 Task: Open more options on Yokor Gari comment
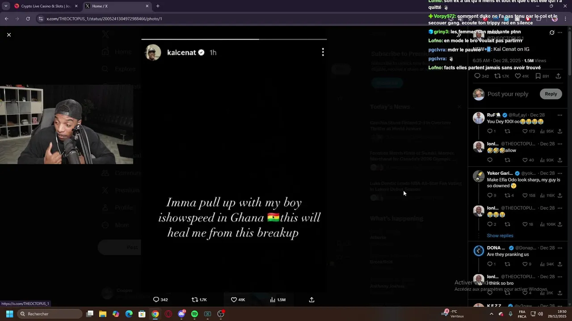pos(560,173)
